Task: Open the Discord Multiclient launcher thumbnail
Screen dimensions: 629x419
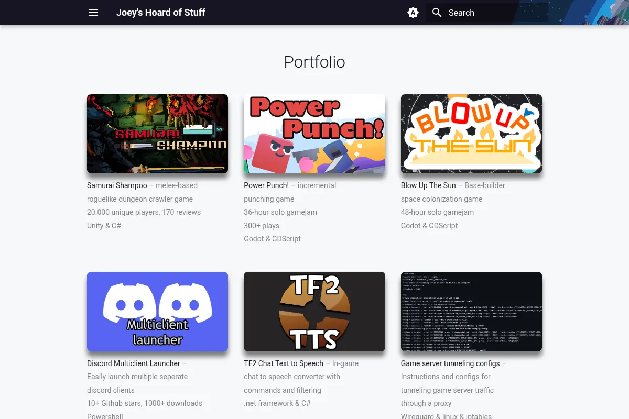Action: [x=157, y=312]
